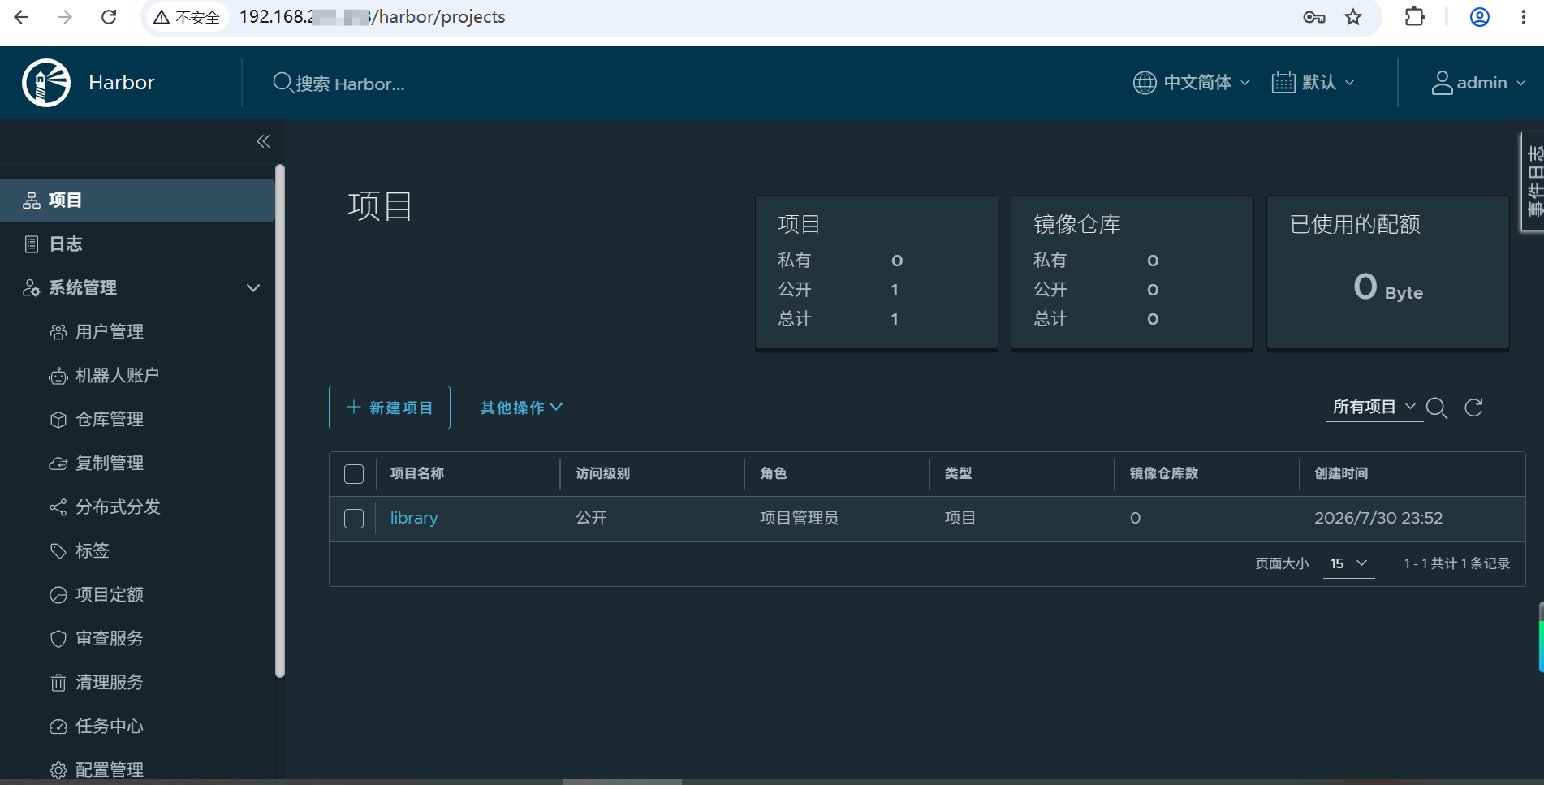1544x785 pixels.
Task: Open 审查服务 page
Action: coord(109,639)
